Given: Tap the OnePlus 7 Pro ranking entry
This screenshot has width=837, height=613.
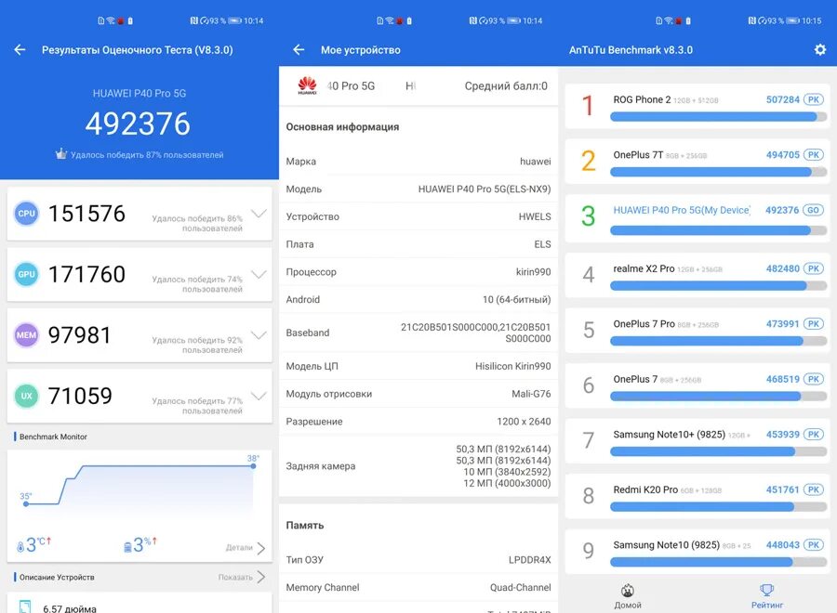Looking at the screenshot, I should pyautogui.click(x=697, y=330).
